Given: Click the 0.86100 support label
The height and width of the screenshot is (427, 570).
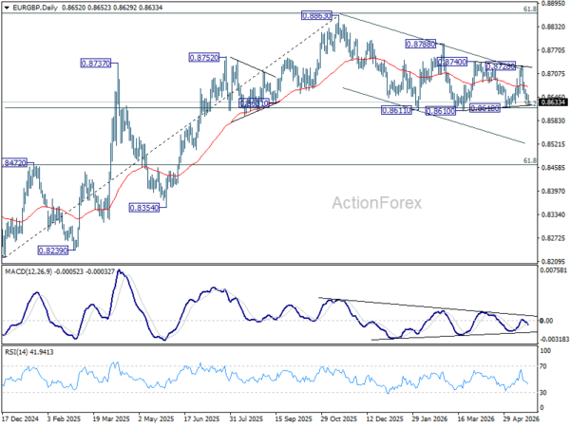Looking at the screenshot, I should coord(440,111).
